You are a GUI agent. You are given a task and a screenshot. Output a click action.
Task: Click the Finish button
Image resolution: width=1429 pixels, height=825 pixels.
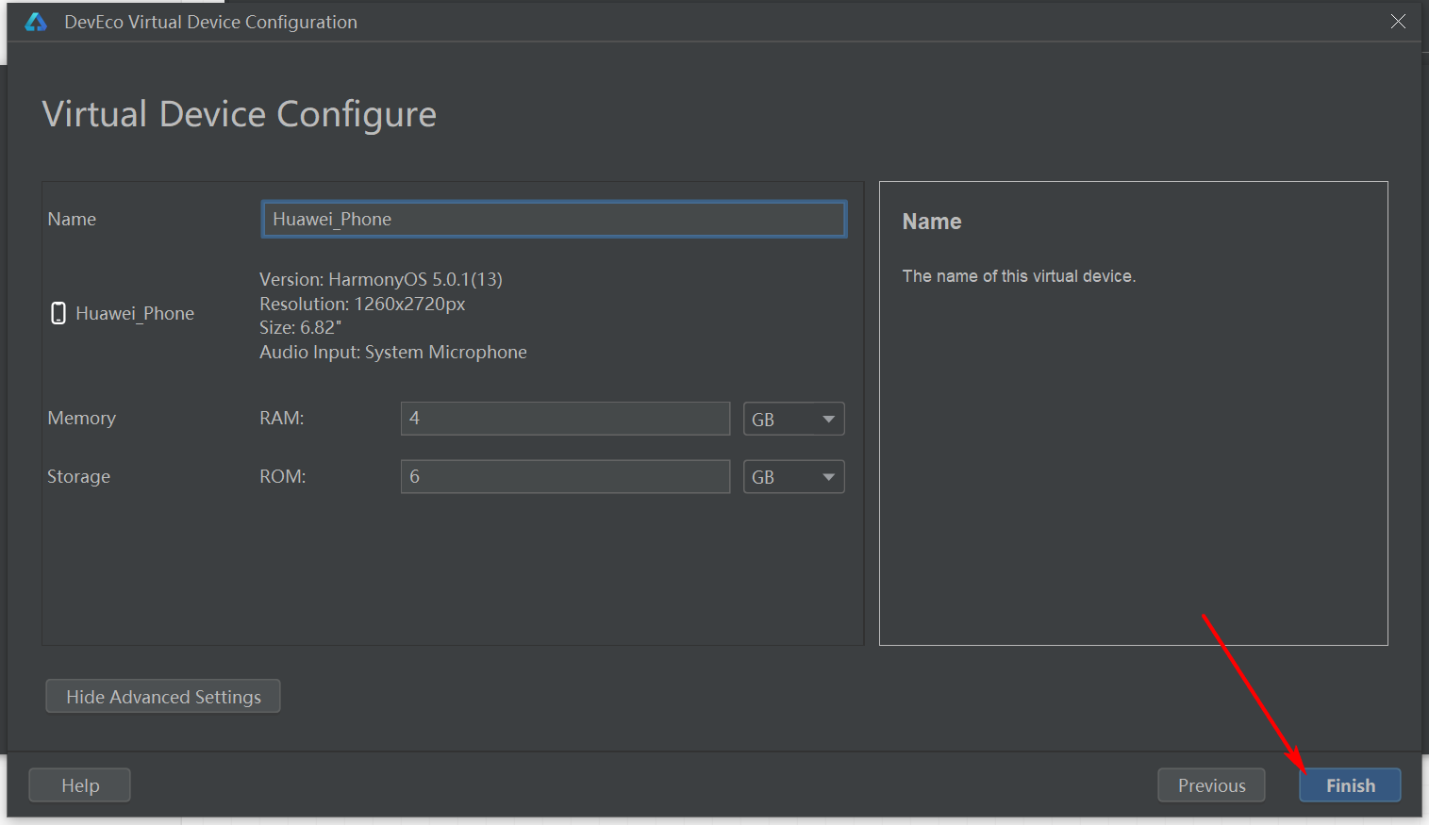coord(1350,785)
